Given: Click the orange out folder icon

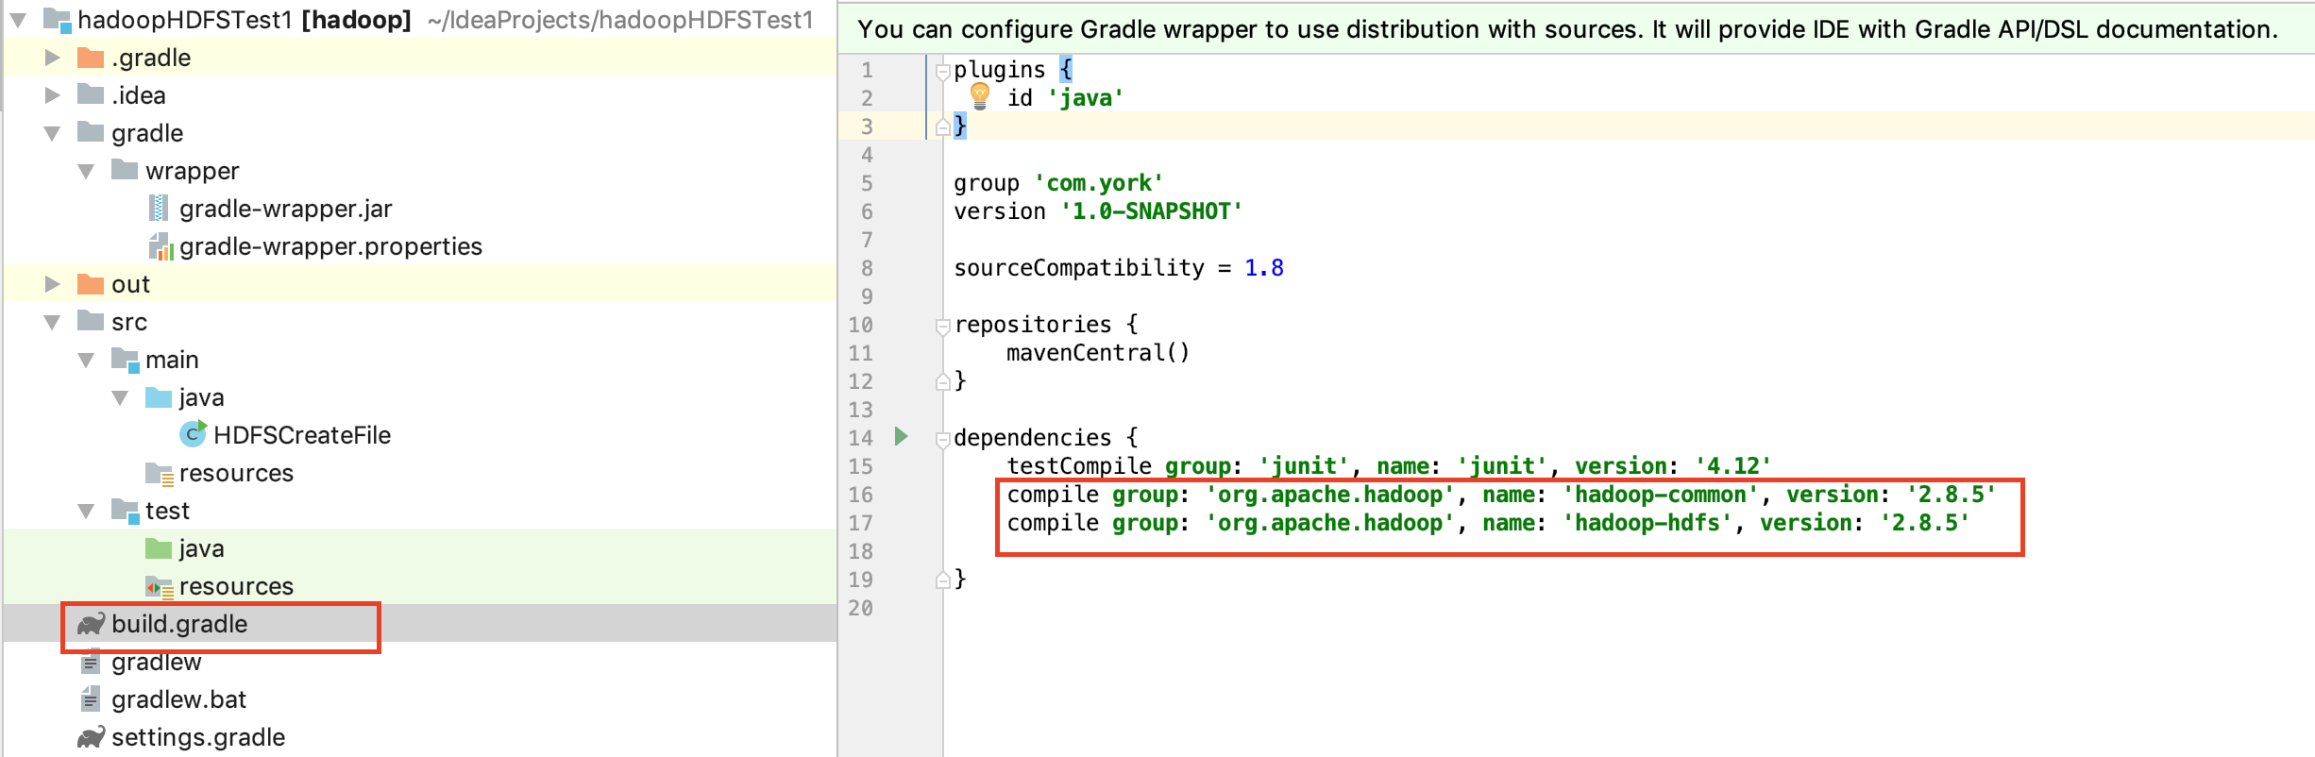Looking at the screenshot, I should [x=91, y=284].
